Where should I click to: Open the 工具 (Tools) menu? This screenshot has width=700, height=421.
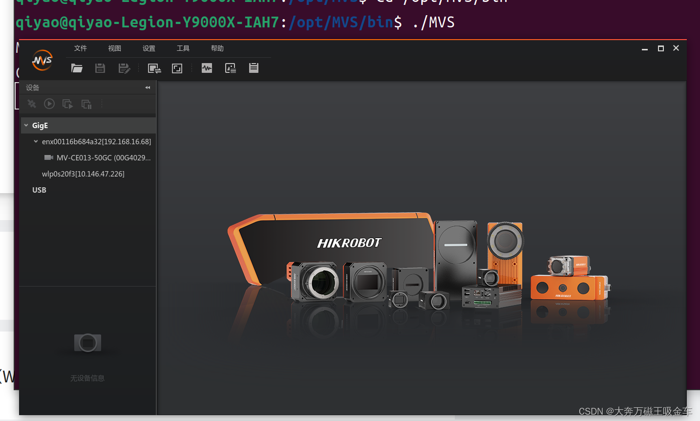click(x=183, y=48)
